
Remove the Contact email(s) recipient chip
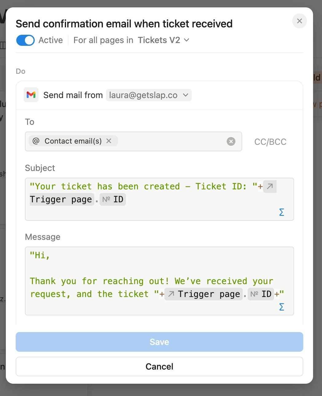point(109,141)
